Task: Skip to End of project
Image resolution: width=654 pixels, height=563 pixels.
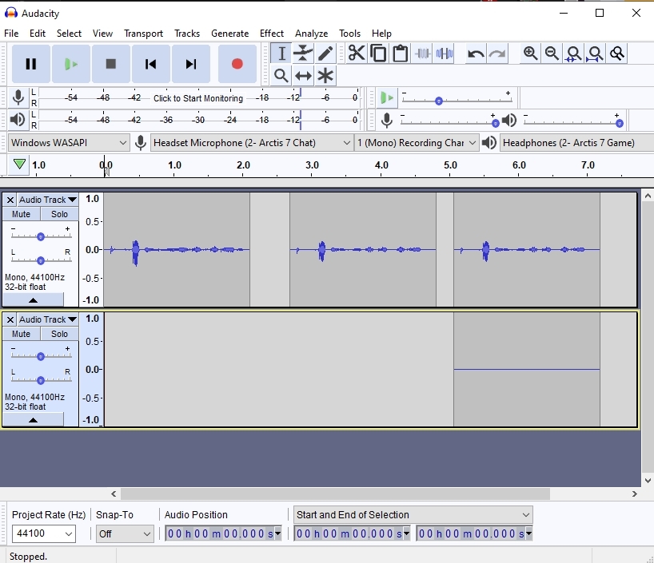Action: [190, 64]
